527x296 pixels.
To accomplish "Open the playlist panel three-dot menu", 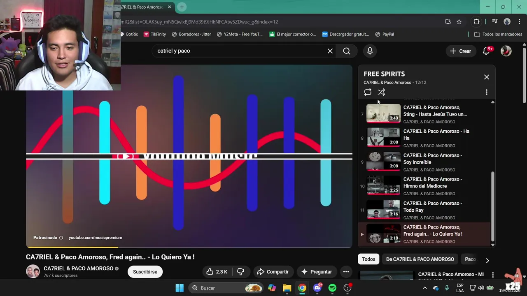I will tap(486, 92).
